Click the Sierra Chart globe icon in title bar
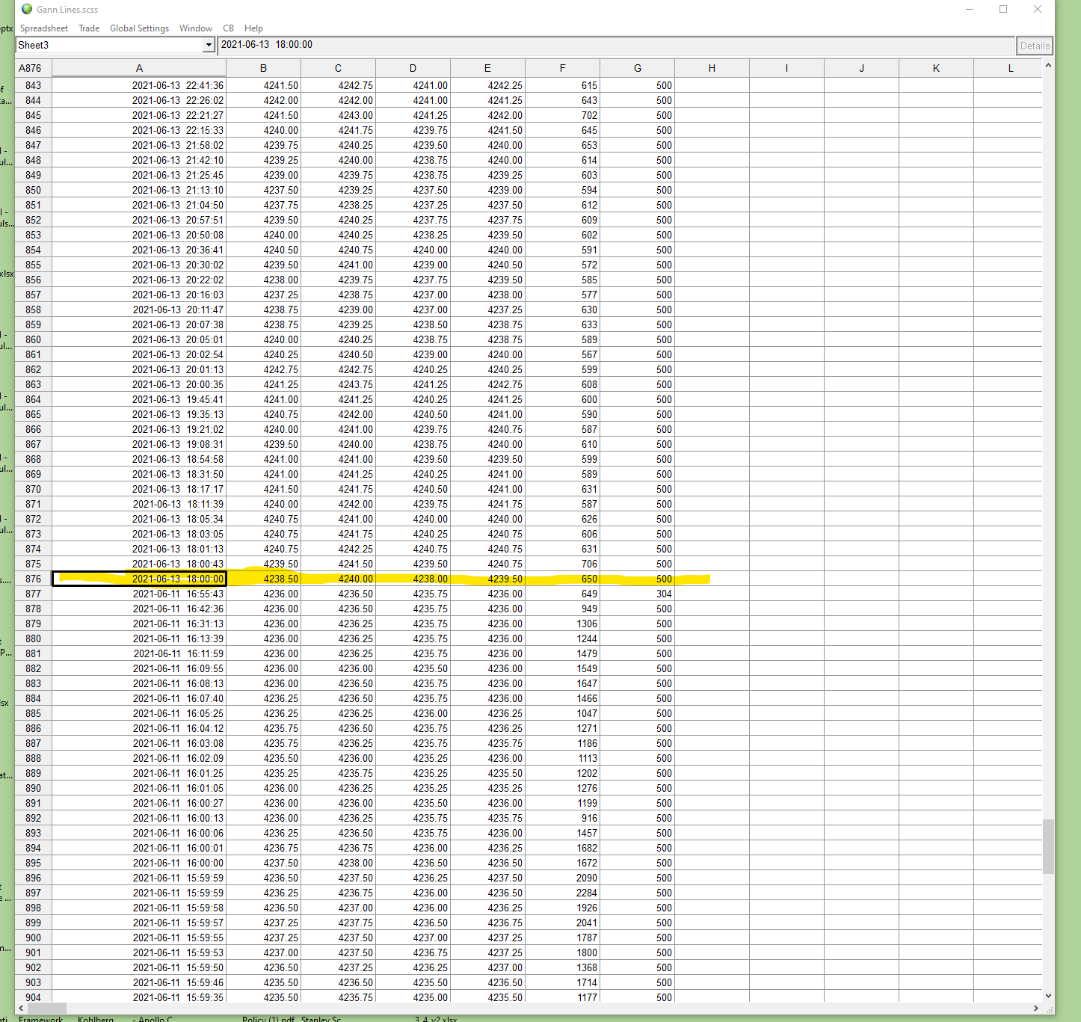Image resolution: width=1081 pixels, height=1022 pixels. (x=27, y=9)
